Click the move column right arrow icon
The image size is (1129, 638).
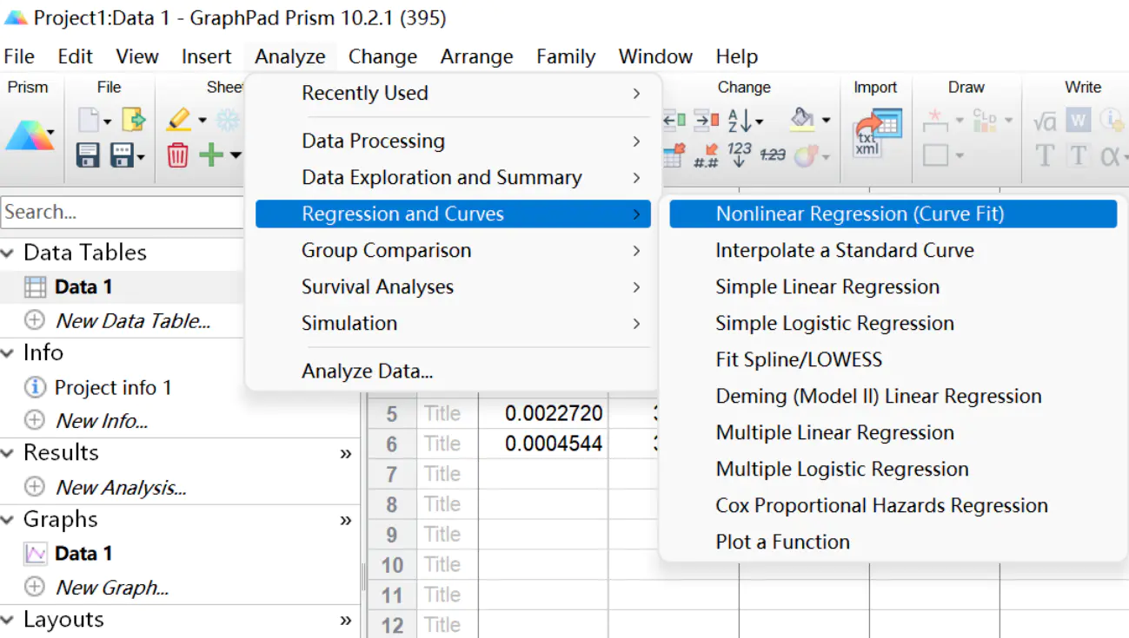707,120
